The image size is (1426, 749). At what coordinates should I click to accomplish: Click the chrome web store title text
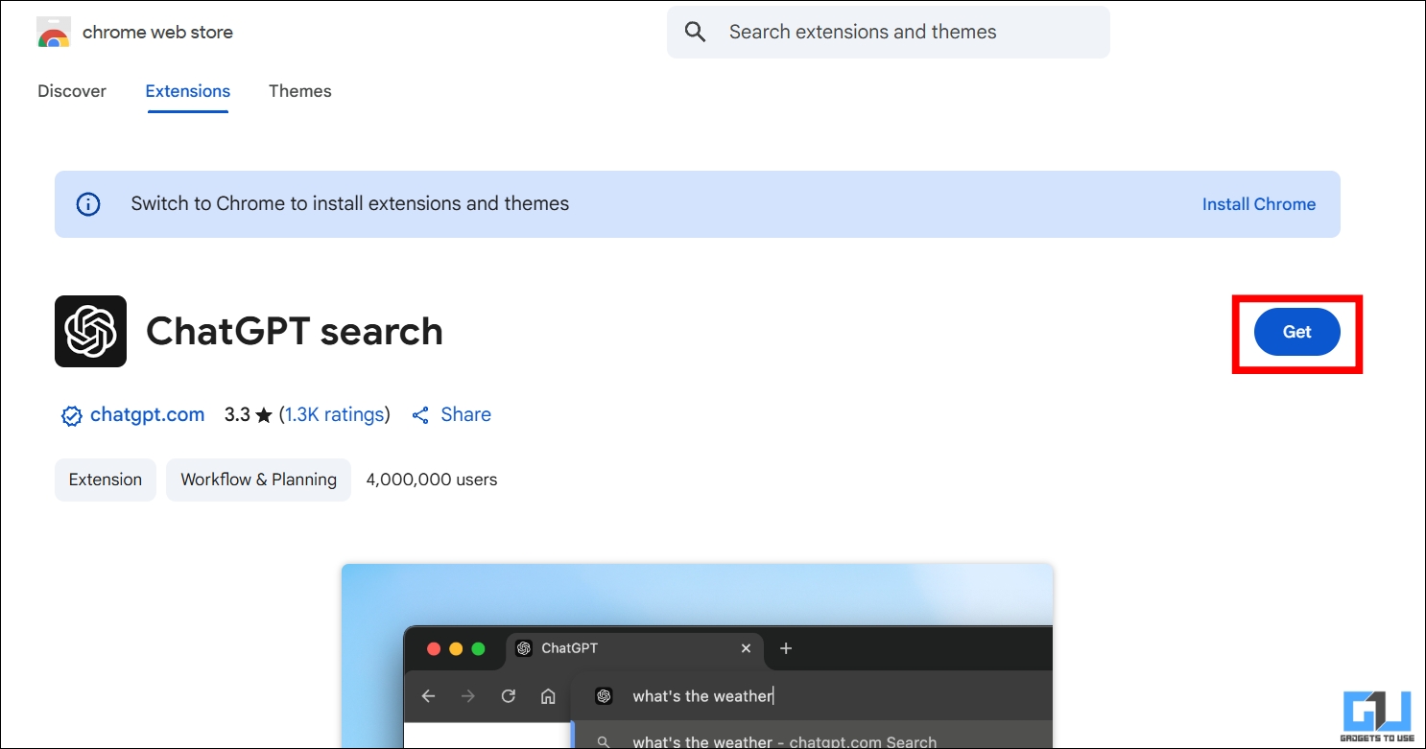pos(157,32)
